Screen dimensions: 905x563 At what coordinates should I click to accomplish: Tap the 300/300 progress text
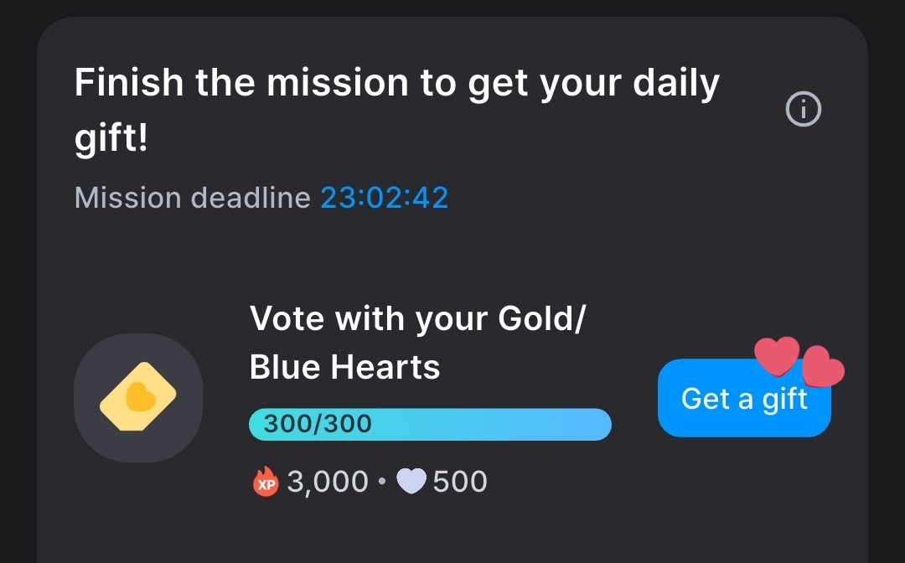pos(318,424)
